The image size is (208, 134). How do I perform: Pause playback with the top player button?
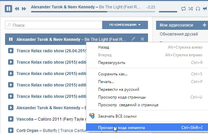pyautogui.click(x=9, y=8)
